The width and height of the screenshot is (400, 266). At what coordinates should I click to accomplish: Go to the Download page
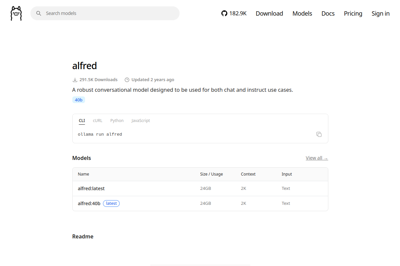pyautogui.click(x=269, y=13)
